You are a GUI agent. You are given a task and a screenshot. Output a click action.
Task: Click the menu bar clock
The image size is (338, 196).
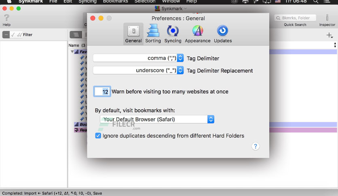[x=296, y=1]
